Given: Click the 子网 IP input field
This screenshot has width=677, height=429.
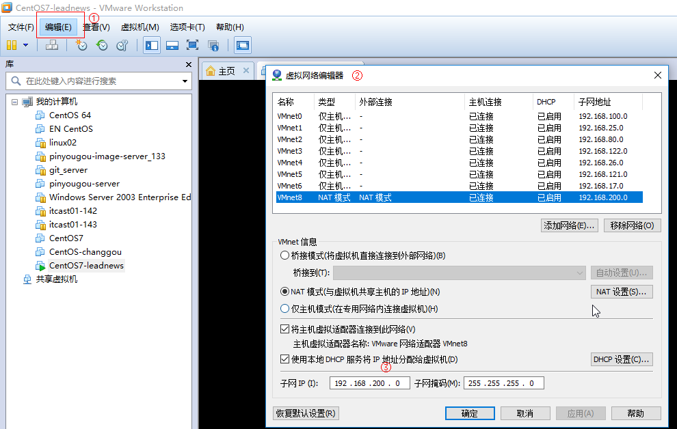Looking at the screenshot, I should 369,383.
